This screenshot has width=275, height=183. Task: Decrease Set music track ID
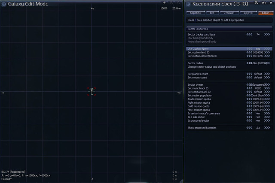[x=249, y=88]
